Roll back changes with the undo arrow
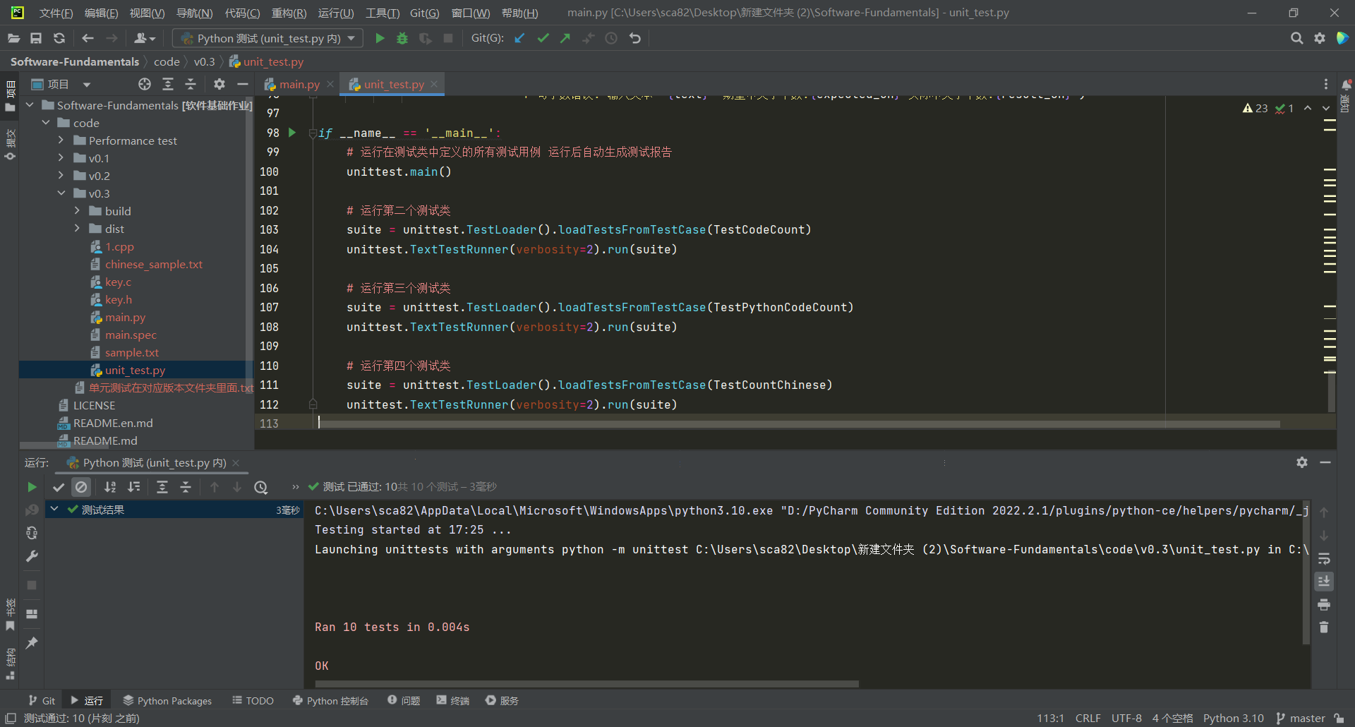1355x727 pixels. tap(635, 38)
